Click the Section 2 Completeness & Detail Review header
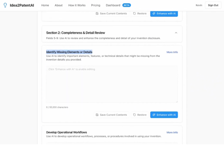This screenshot has width=224, height=146. click(x=76, y=33)
